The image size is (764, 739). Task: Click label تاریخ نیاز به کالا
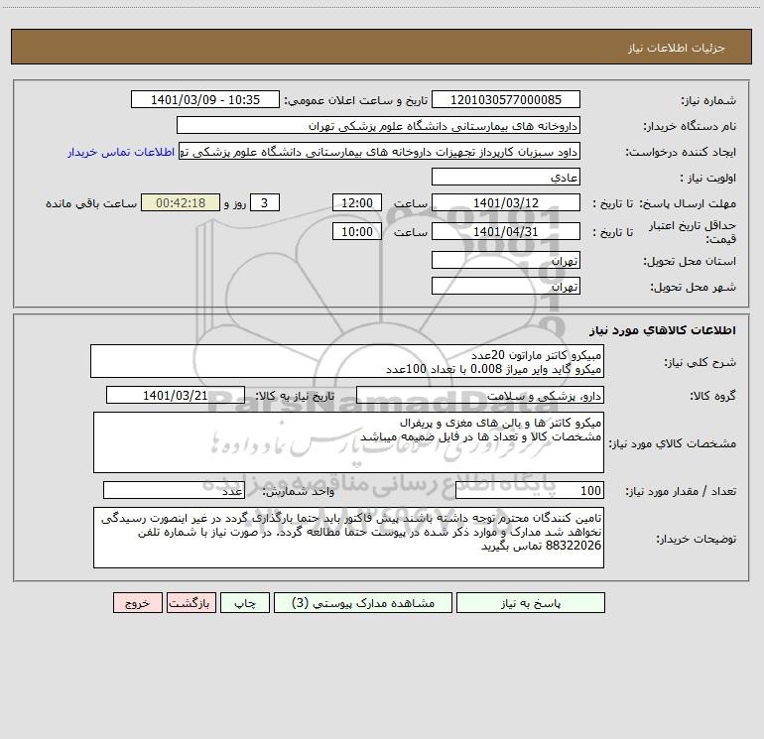coord(295,397)
